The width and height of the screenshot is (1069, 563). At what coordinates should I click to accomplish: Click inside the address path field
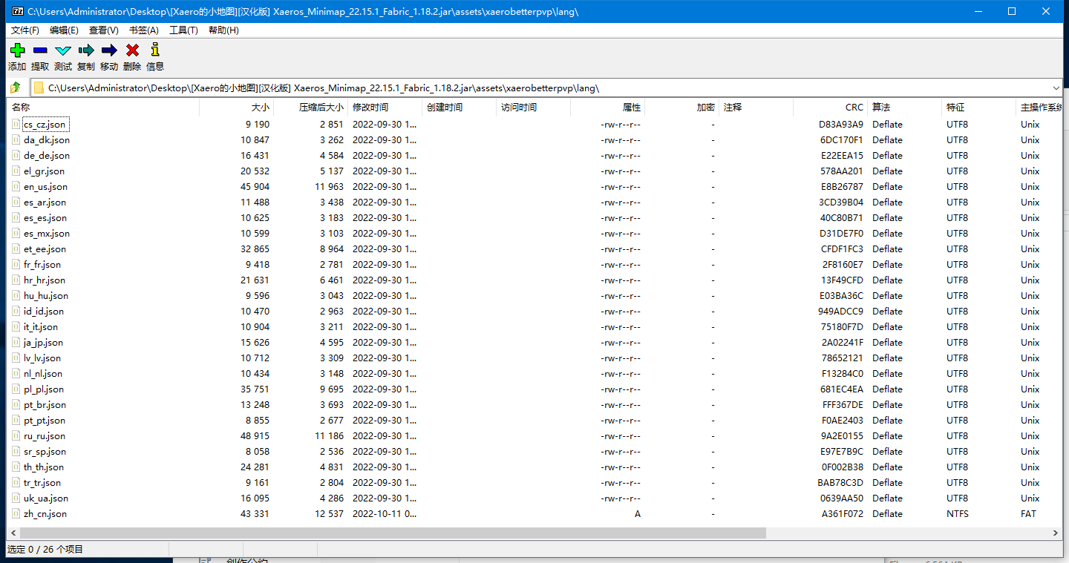point(546,88)
